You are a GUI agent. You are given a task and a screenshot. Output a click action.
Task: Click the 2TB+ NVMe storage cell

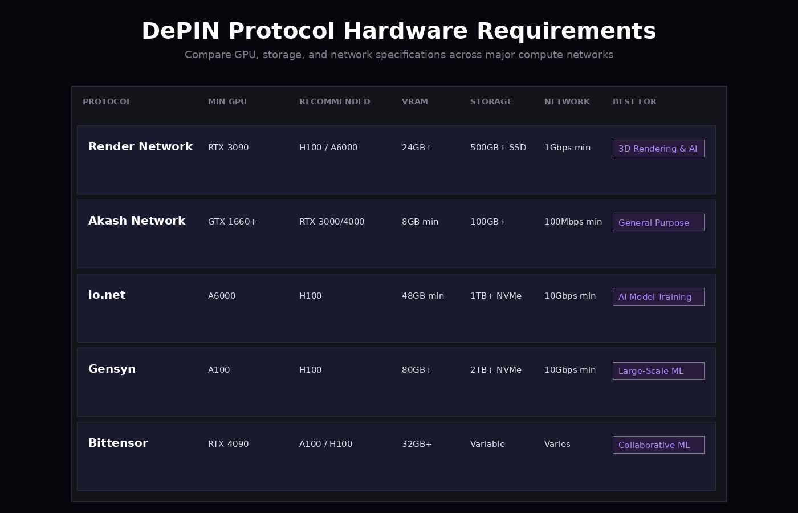pyautogui.click(x=495, y=370)
